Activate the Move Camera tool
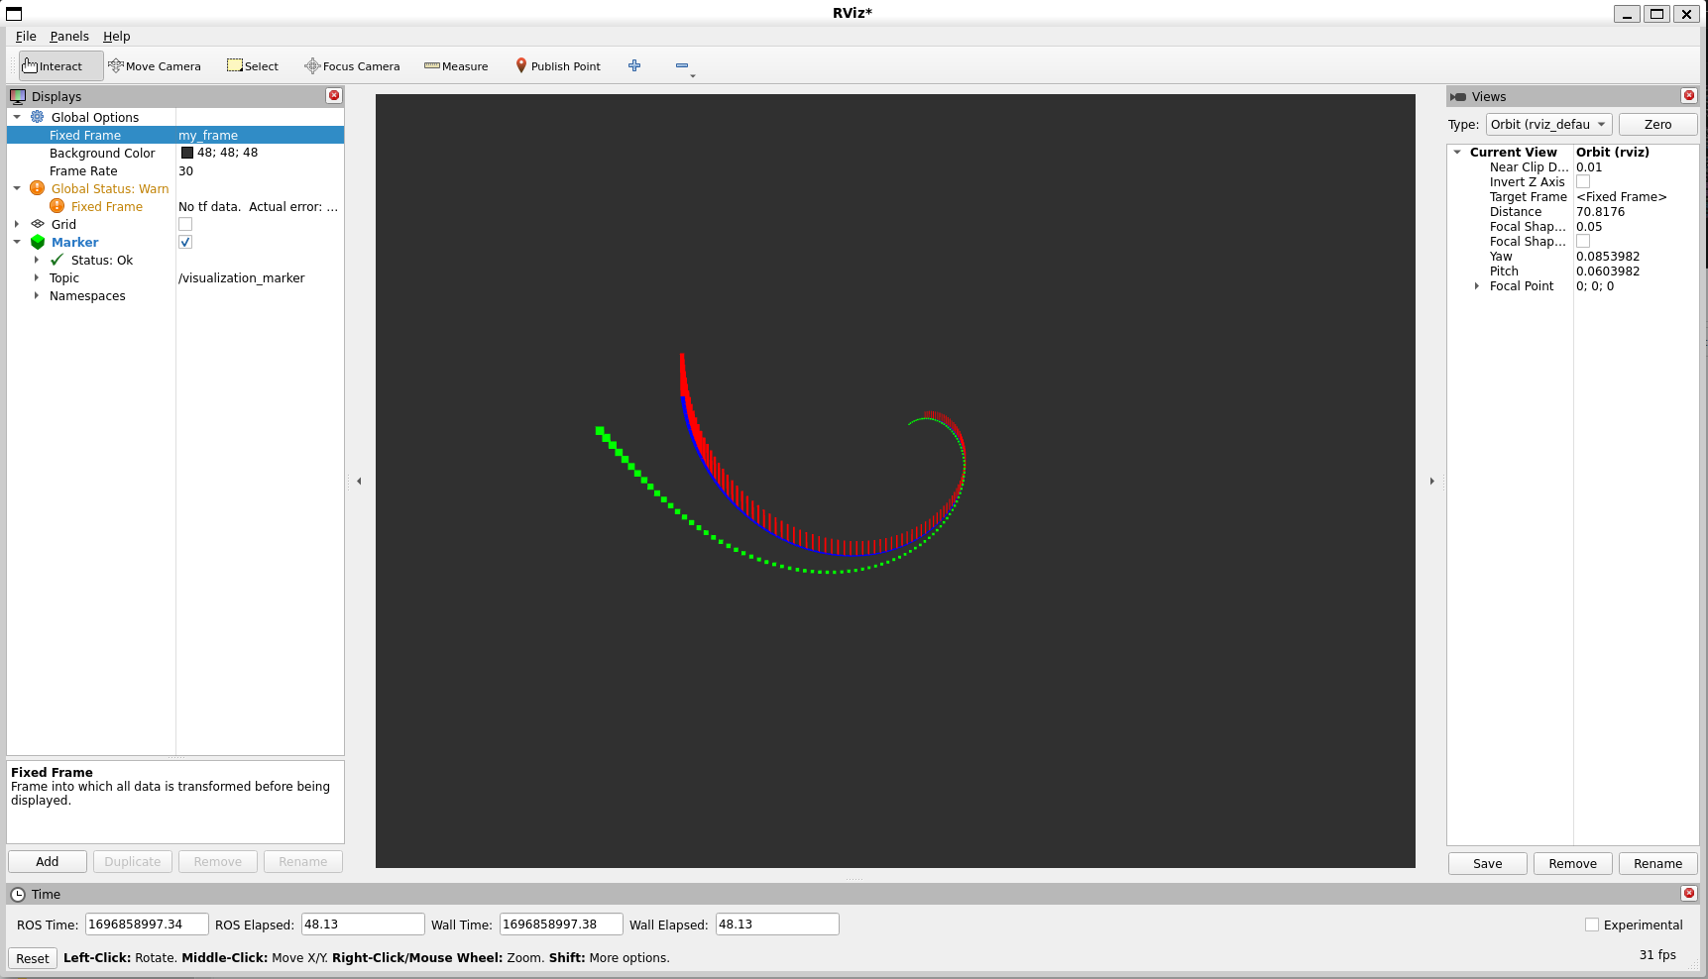 (155, 66)
